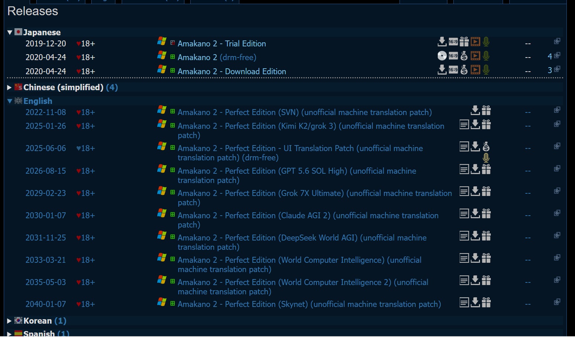This screenshot has width=575, height=337.
Task: Click the animation film icon for Trial Edition
Action: (475, 42)
